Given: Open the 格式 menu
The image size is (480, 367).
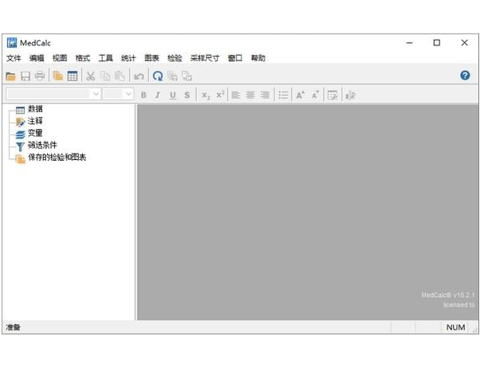Looking at the screenshot, I should (x=83, y=58).
